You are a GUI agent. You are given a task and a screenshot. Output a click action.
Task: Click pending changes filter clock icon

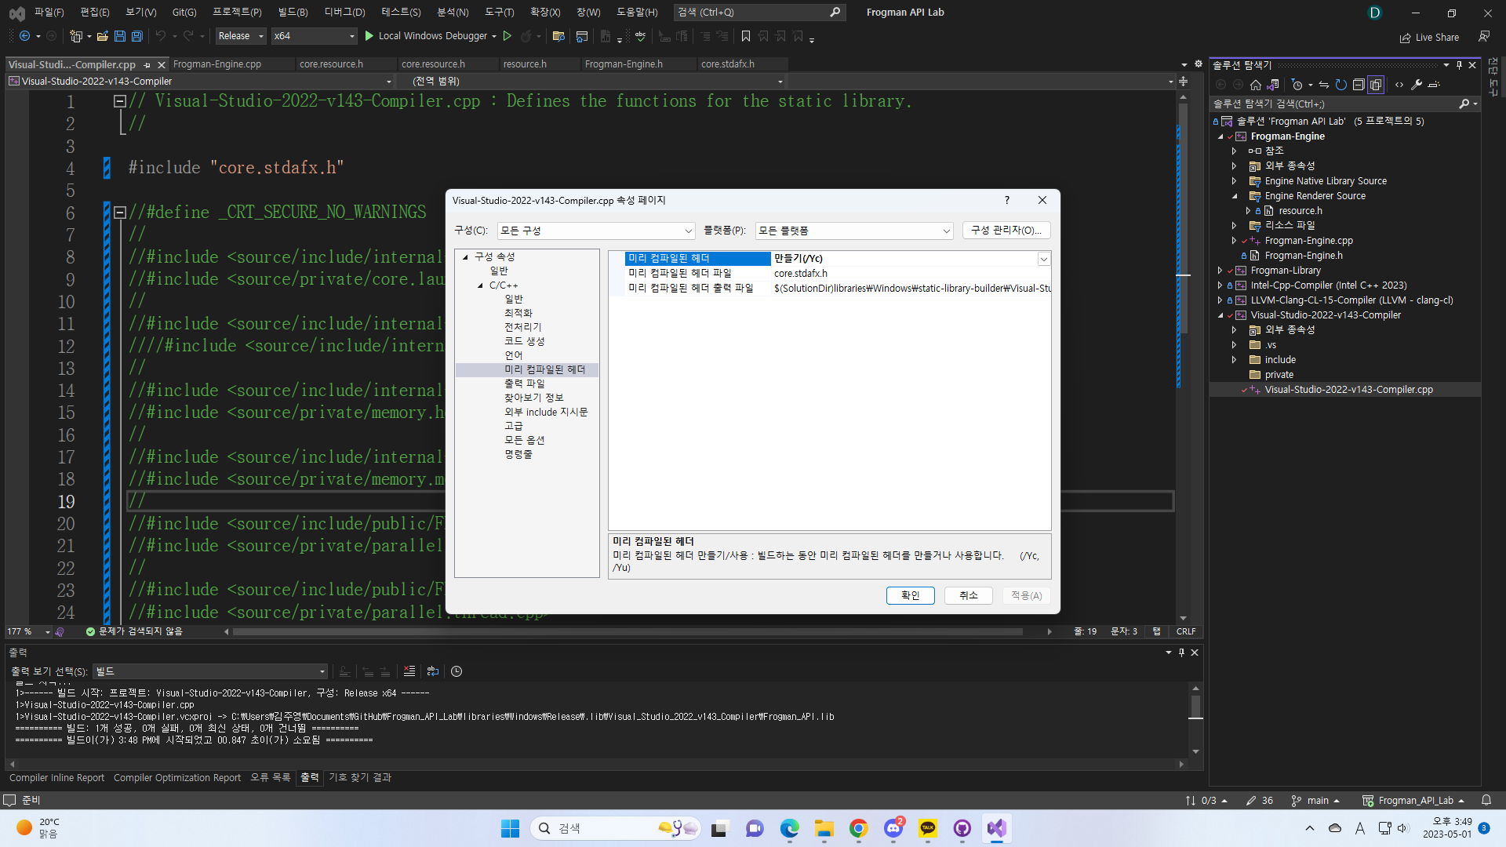click(1297, 85)
